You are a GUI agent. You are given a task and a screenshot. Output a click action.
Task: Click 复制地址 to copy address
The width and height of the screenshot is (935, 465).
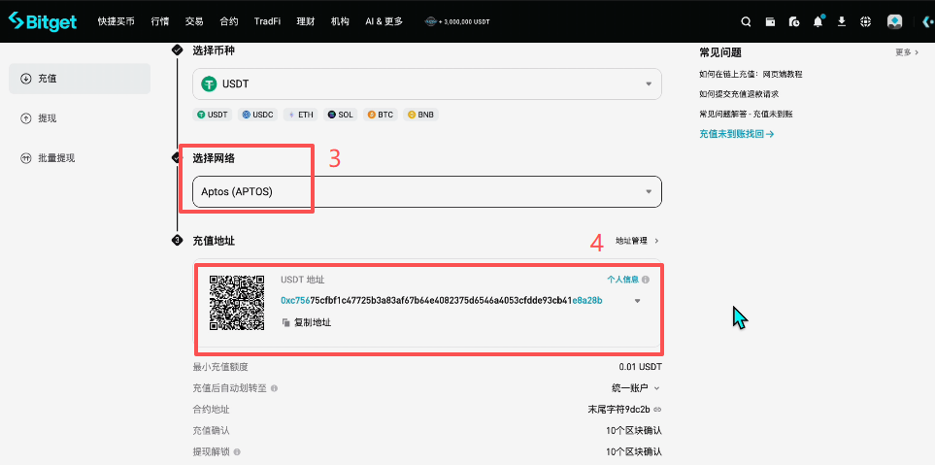[x=313, y=322]
